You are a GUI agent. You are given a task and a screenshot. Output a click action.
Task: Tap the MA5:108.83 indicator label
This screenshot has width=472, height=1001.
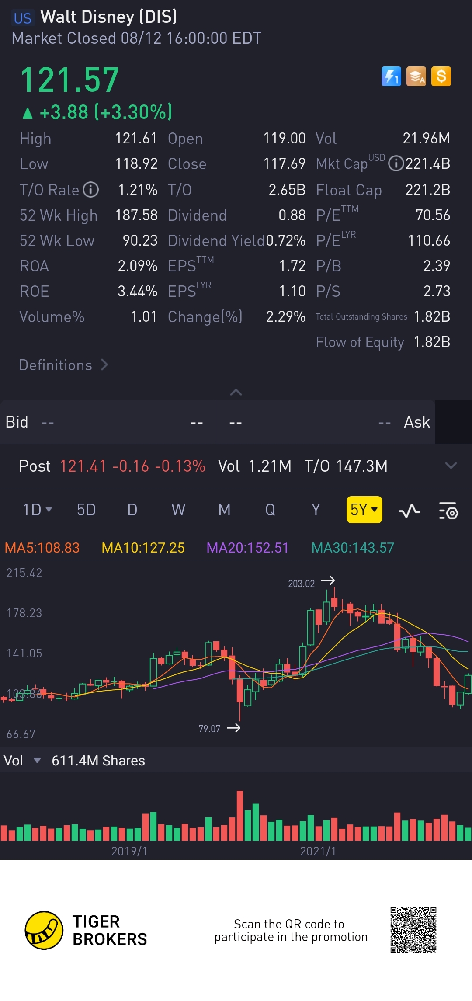point(42,548)
